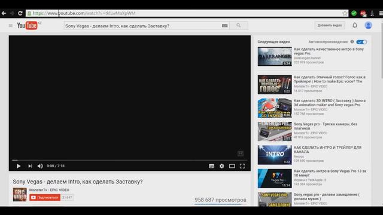Open the Vegas Pro 13 intro thumbnail
The height and width of the screenshot is (215, 383).
275,179
